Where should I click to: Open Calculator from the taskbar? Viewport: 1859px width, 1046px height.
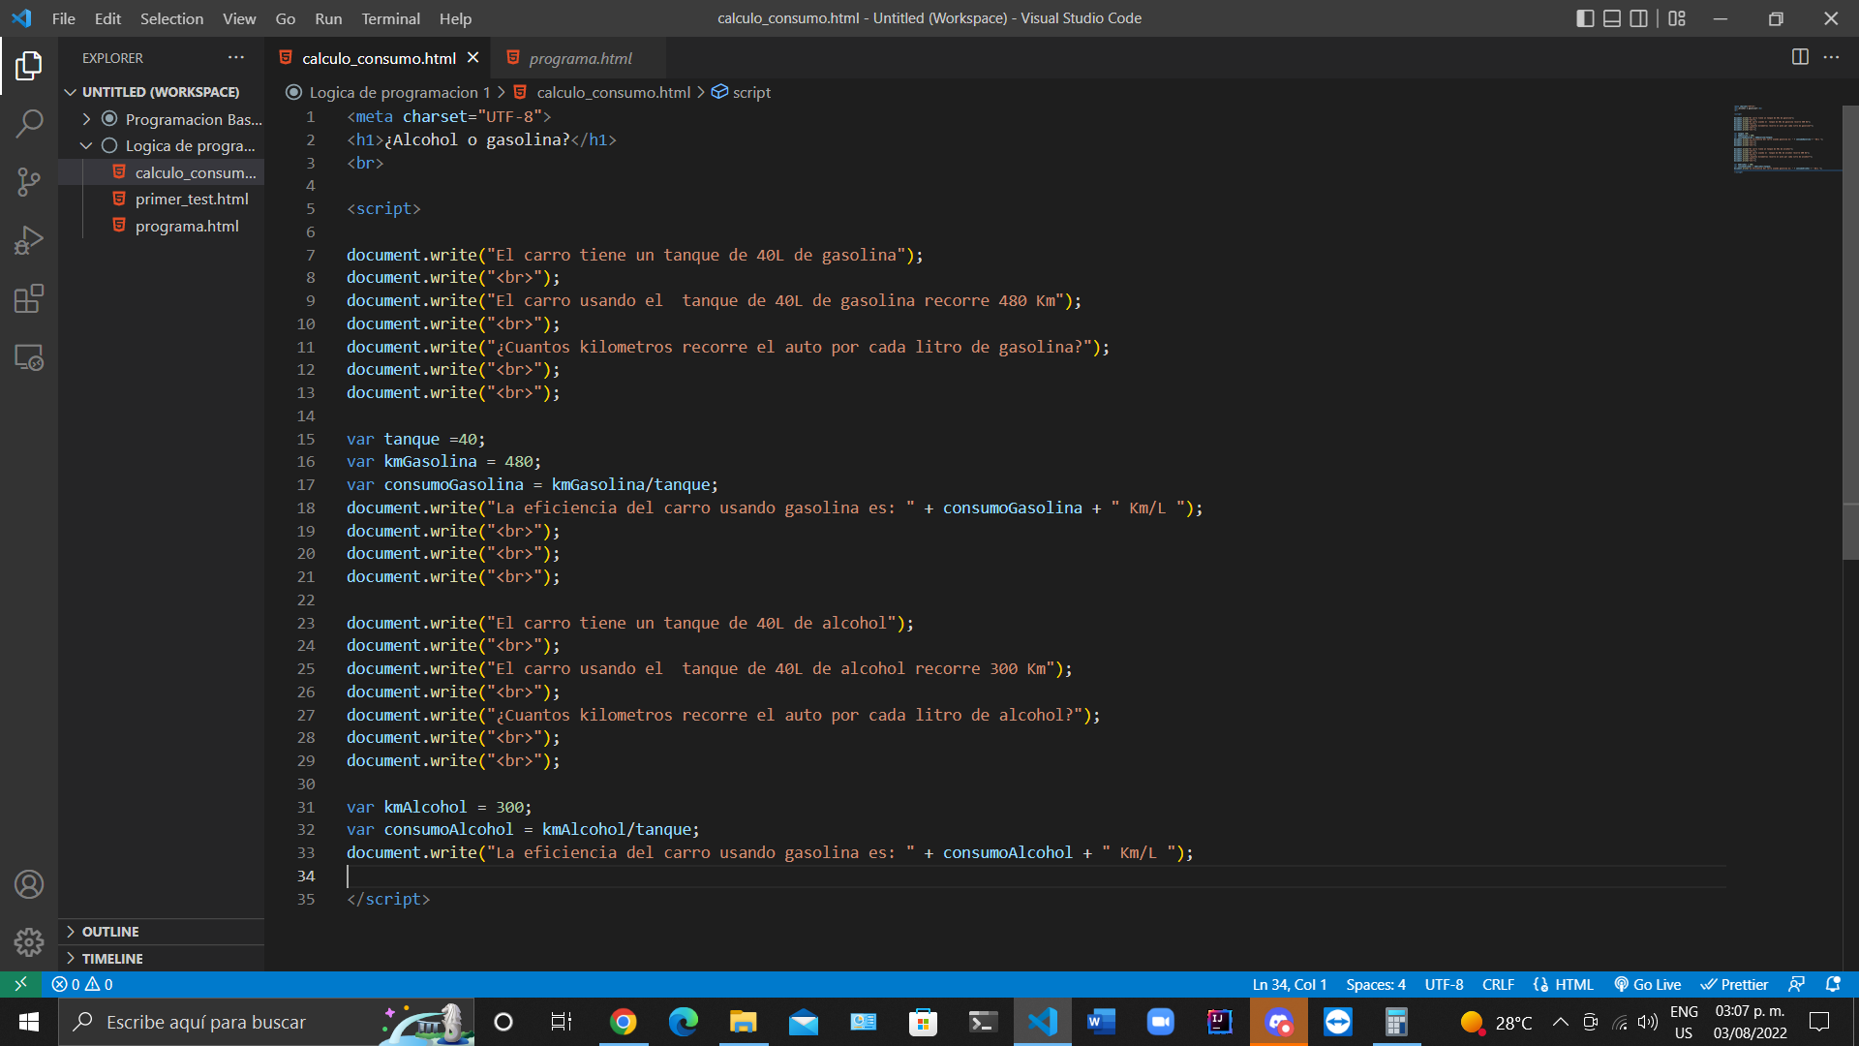pos(1396,1022)
